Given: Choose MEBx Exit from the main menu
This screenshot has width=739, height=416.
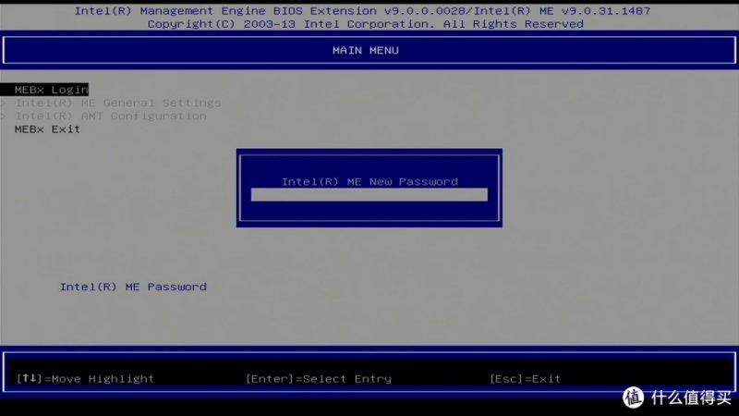Looking at the screenshot, I should [47, 129].
